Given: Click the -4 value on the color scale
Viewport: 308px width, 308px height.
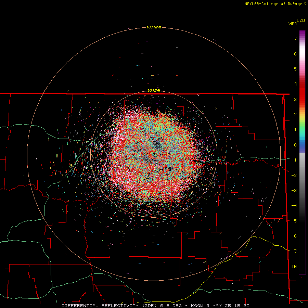Looking at the screenshot, I should pos(294,206).
